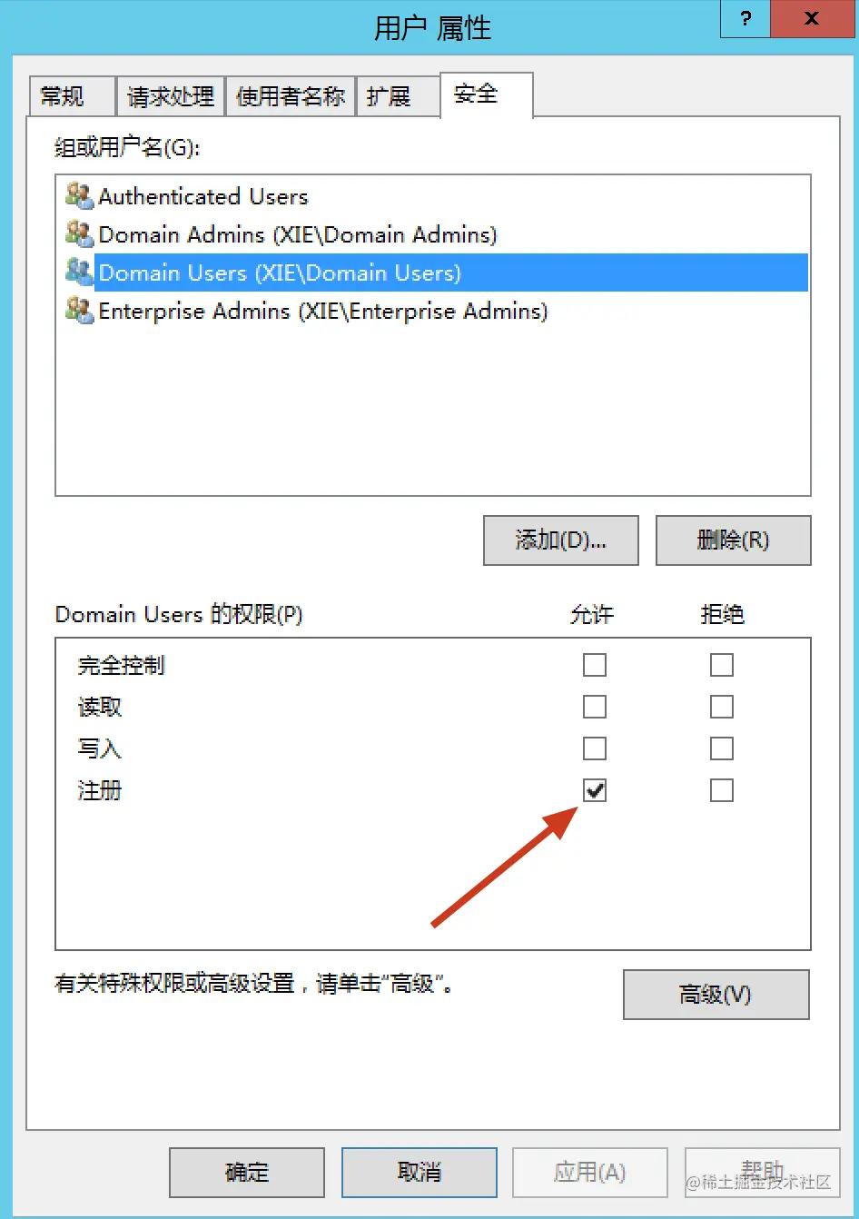Click the Enterprise Admins group icon
Viewport: 859px width, 1219px height.
(x=79, y=311)
